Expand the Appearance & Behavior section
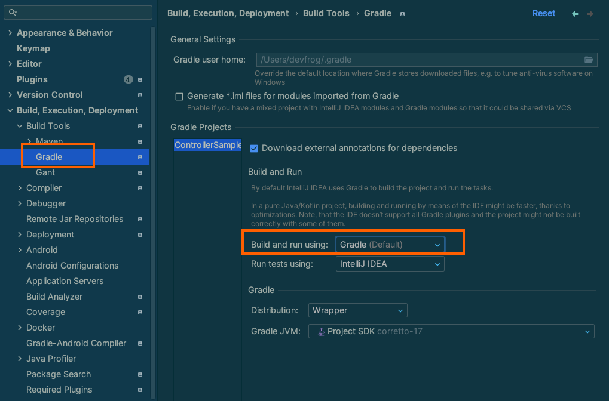Screen dimensions: 609x401 tap(10, 33)
